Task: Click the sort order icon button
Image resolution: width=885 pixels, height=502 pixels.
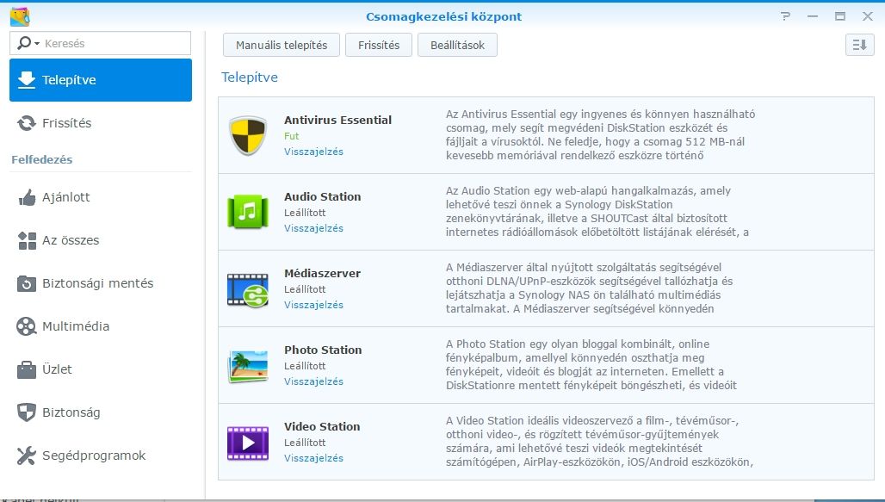Action: click(859, 45)
